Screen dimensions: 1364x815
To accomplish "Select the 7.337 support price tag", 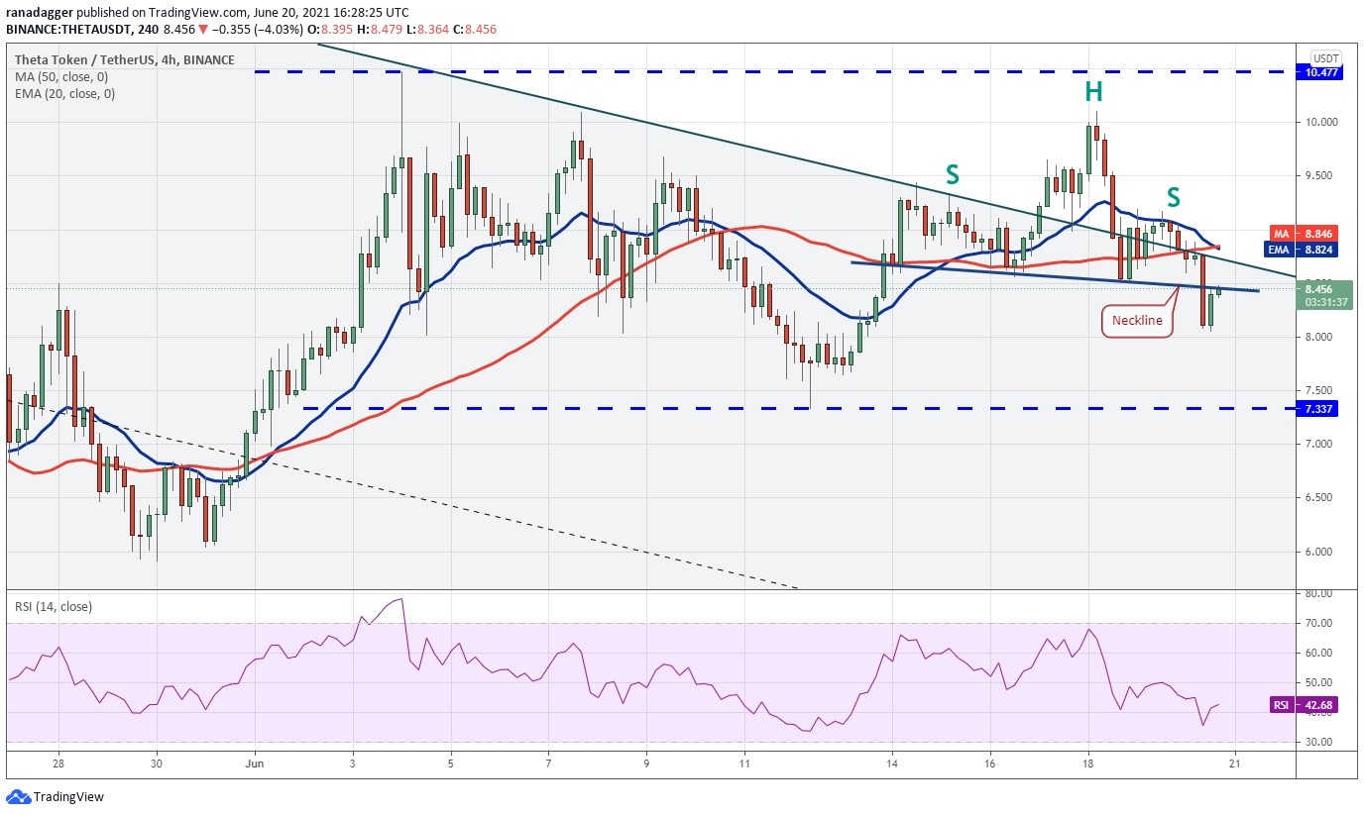I will coord(1318,408).
